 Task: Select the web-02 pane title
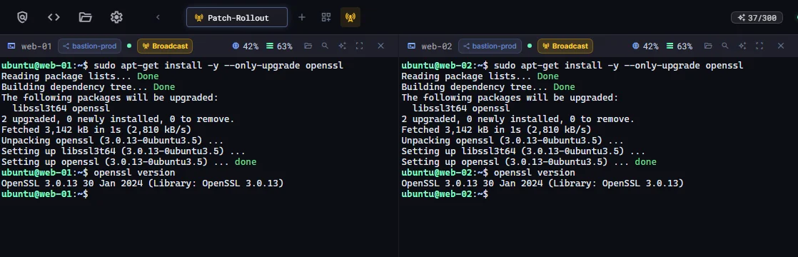(437, 46)
